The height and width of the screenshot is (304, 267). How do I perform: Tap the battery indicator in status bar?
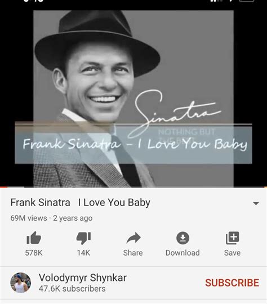pyautogui.click(x=246, y=1)
